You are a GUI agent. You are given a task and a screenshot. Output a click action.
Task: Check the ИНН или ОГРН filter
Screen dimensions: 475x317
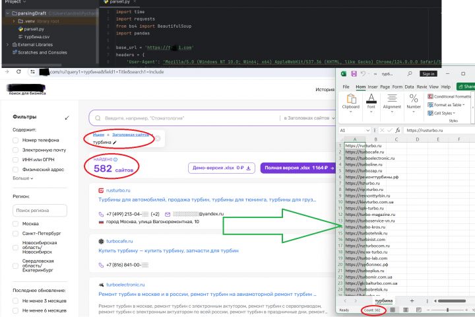coord(15,160)
